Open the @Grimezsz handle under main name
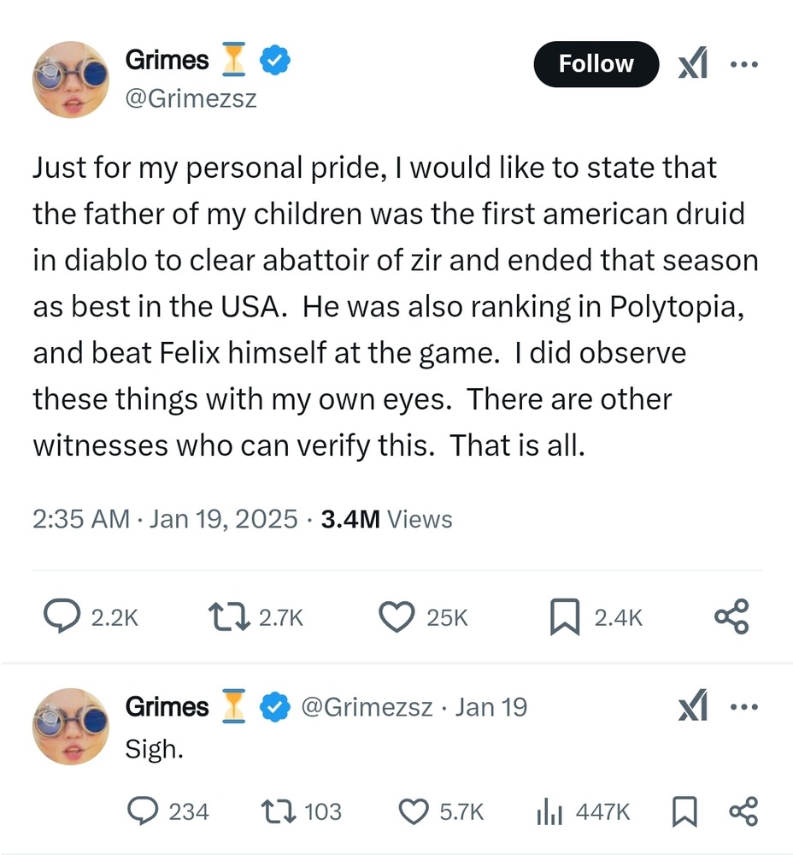The image size is (793, 855). tap(191, 99)
